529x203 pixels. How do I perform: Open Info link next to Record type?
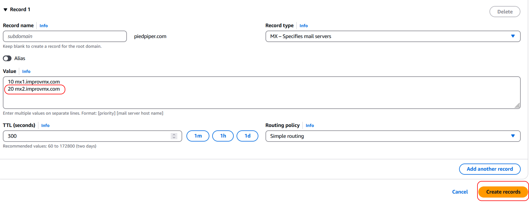[304, 26]
